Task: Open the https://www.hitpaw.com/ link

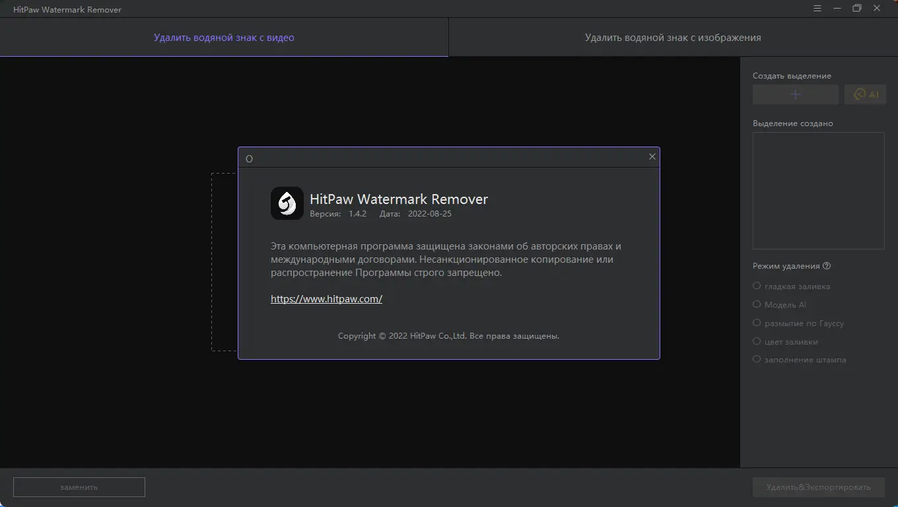Action: [x=326, y=298]
